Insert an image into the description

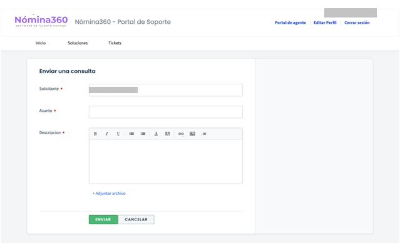pyautogui.click(x=192, y=134)
